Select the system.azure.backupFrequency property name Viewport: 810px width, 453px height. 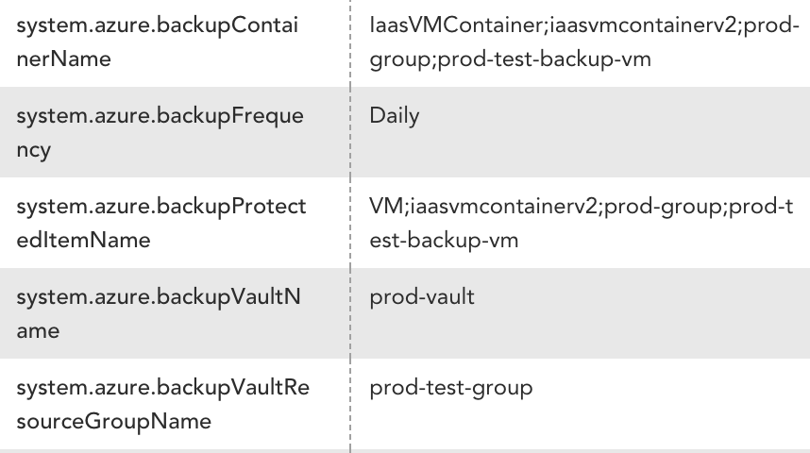tap(160, 133)
